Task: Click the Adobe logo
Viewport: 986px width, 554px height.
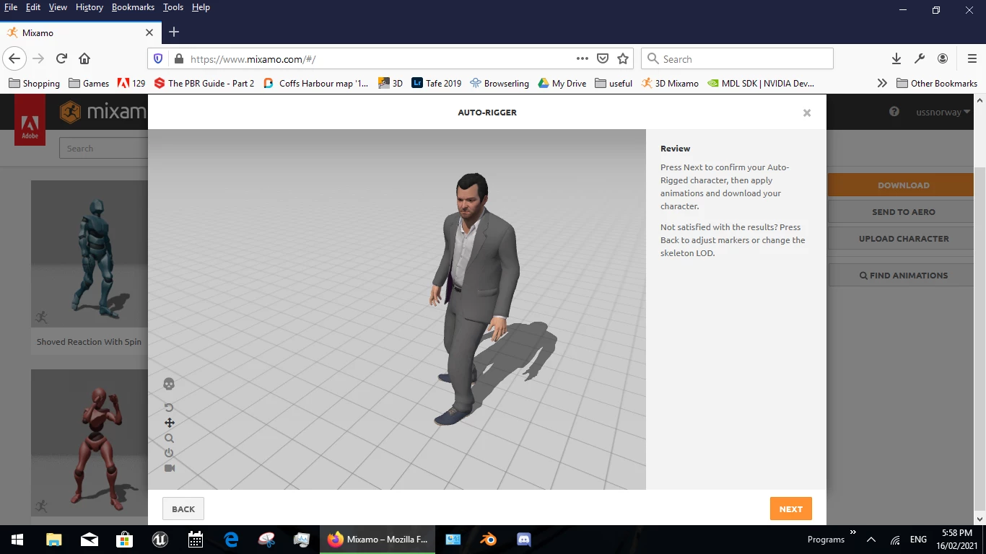Action: 30,120
